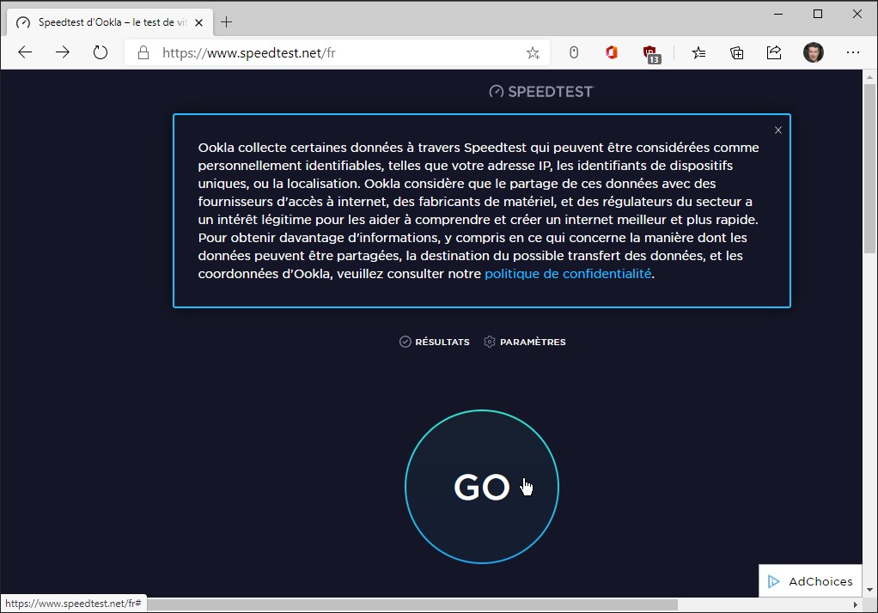
Task: Open RÉSULTATS page
Action: point(435,342)
